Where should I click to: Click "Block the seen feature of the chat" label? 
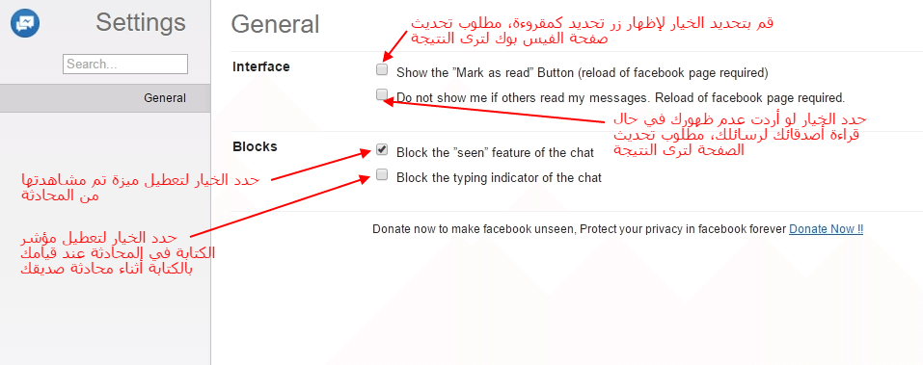(x=495, y=153)
